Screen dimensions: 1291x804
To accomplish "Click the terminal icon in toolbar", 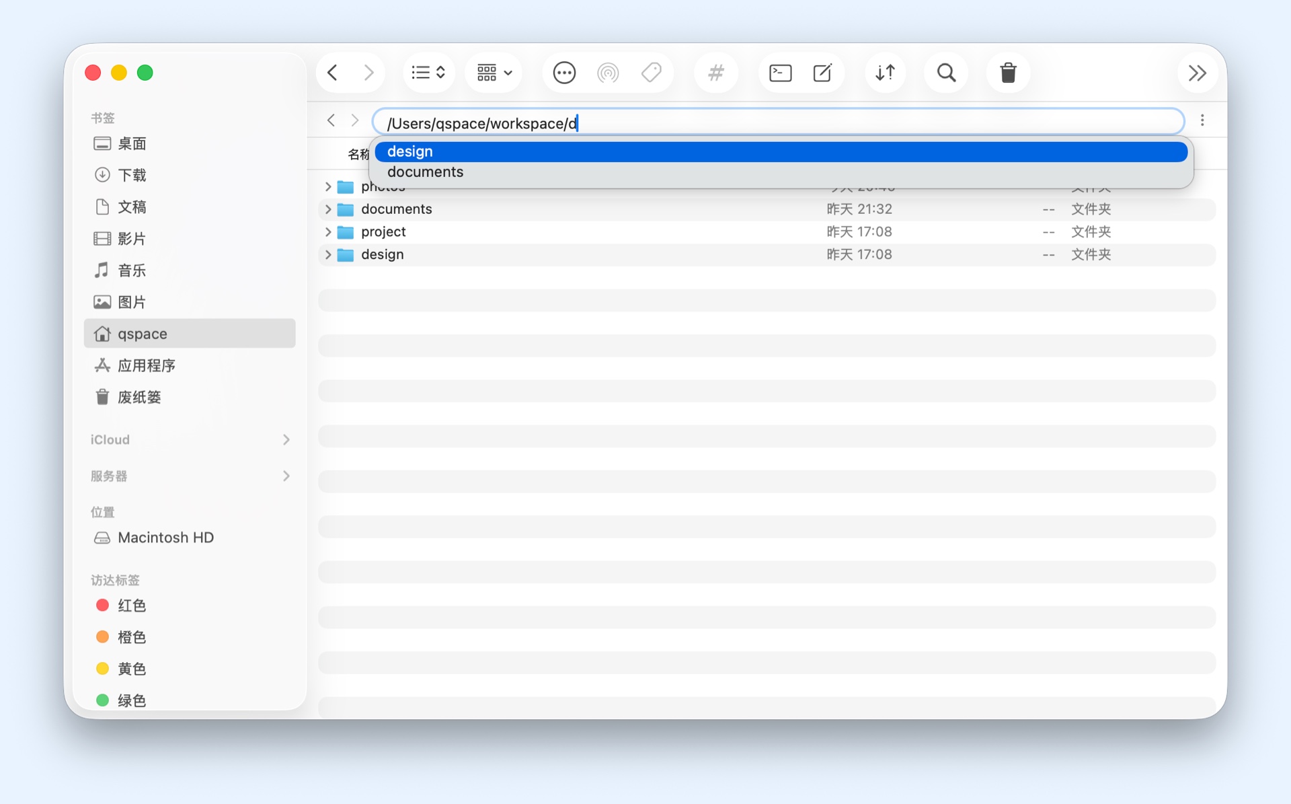I will [780, 73].
